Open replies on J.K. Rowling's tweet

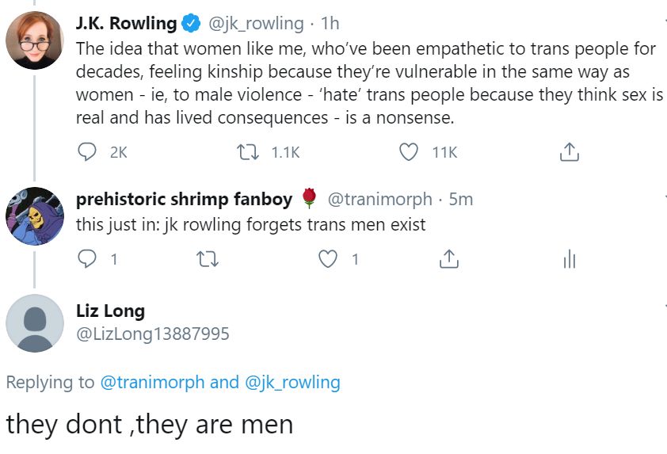[x=87, y=152]
